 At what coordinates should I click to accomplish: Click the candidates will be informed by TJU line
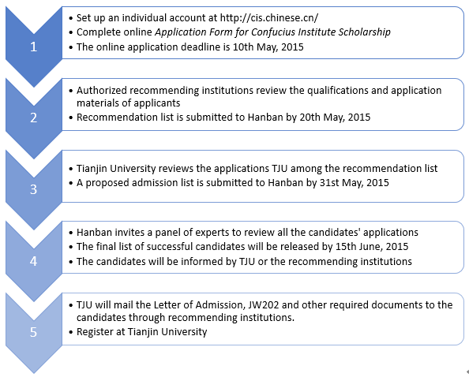244,261
